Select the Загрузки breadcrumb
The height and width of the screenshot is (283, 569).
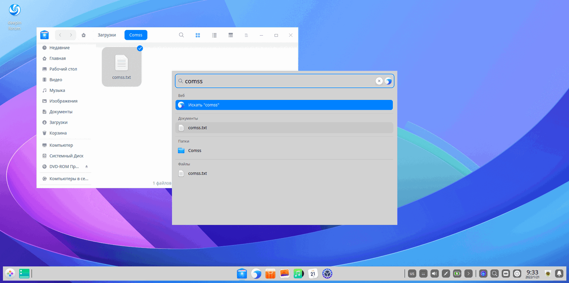(107, 35)
